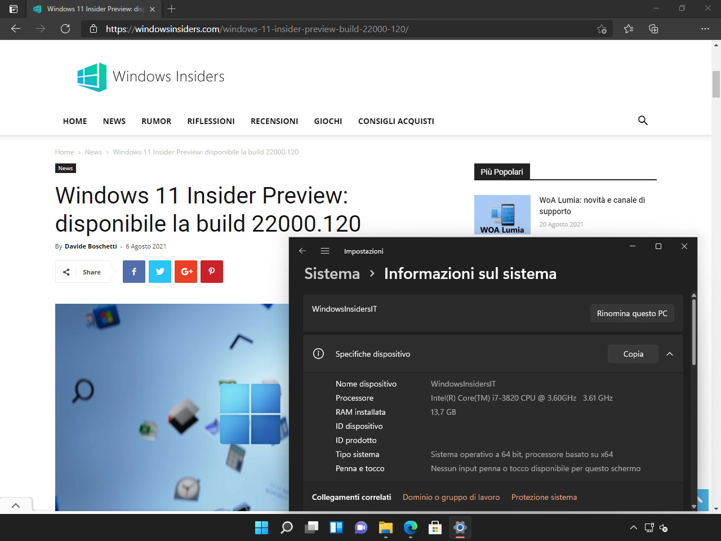Open the hamburger navigation menu in Impostazioni

pyautogui.click(x=325, y=251)
